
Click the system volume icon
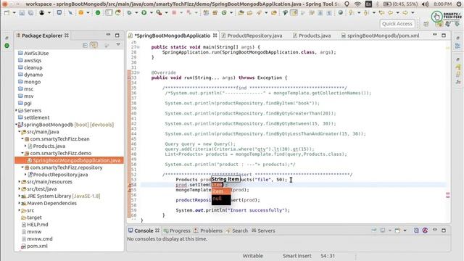point(426,4)
